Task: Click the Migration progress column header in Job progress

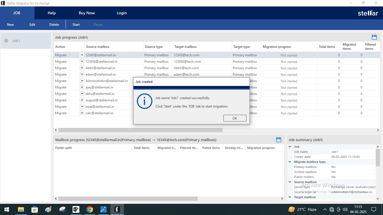Action: [x=289, y=47]
